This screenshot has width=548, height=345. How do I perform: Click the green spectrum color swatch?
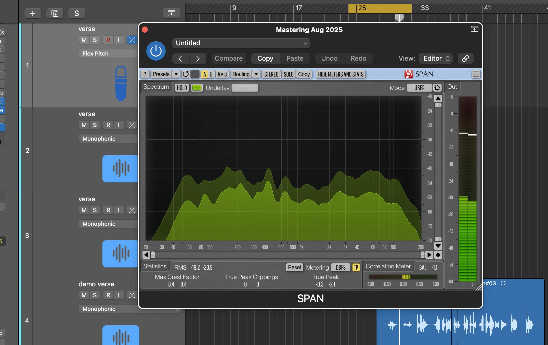coord(196,87)
